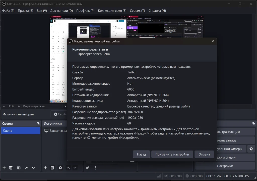Add a new source with the plus icon
Viewport: 257px width, 181px height.
45,168
